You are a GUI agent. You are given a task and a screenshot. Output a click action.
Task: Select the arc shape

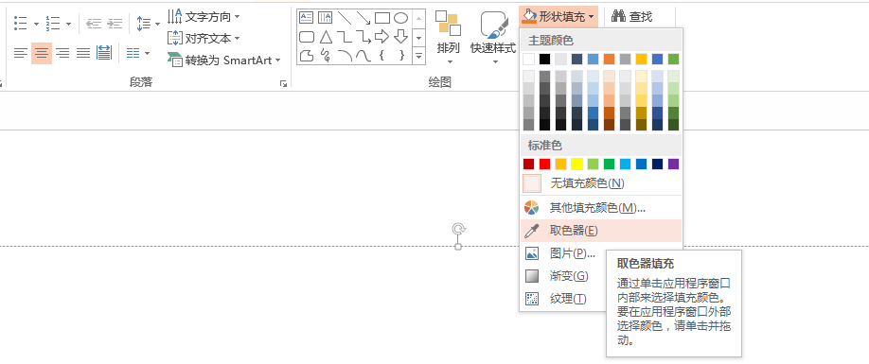coord(345,56)
